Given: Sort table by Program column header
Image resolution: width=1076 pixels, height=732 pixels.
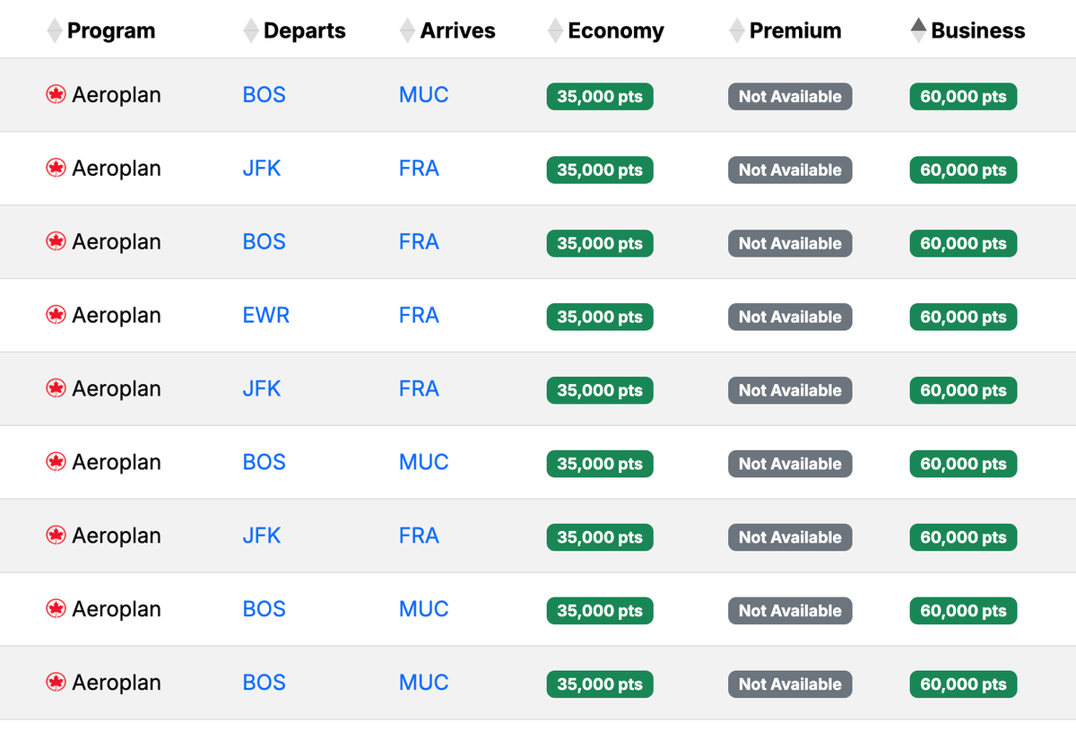Looking at the screenshot, I should pos(111,30).
